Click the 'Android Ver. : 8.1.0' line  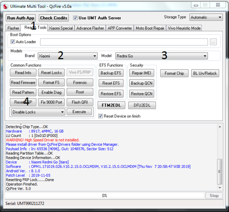point(23,171)
